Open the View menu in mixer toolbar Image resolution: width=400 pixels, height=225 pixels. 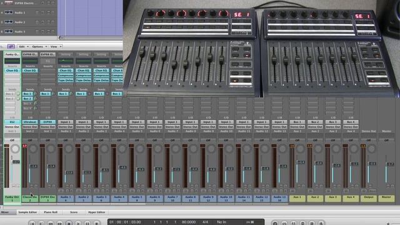[x=56, y=46]
